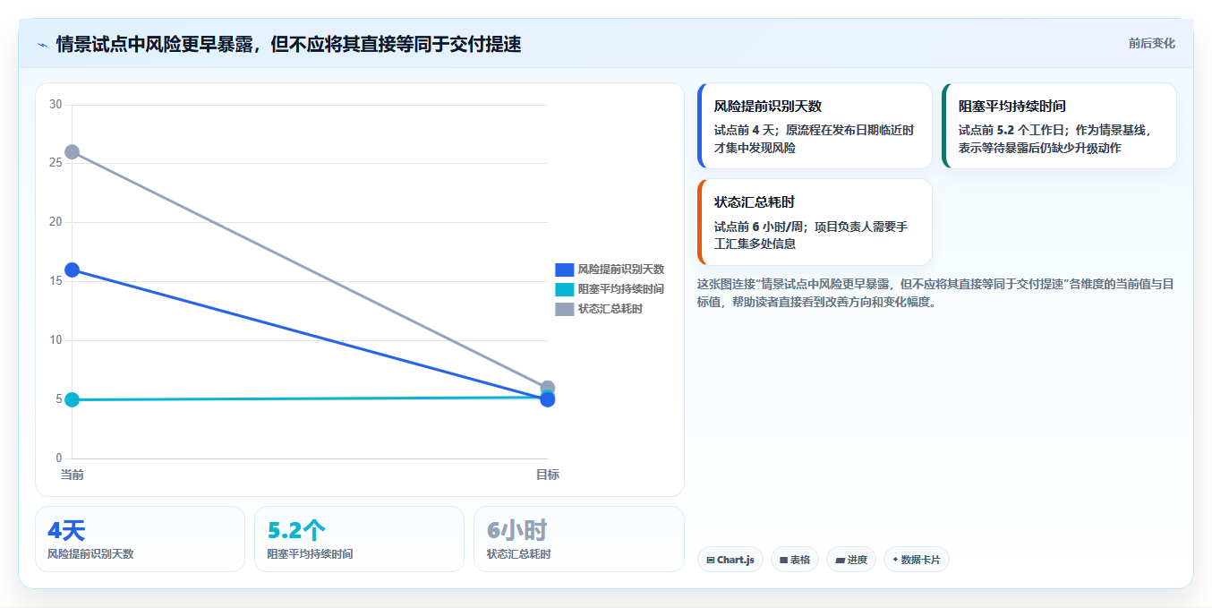1212x608 pixels.
Task: Click the 15 value on the y-axis
Action: pos(55,281)
